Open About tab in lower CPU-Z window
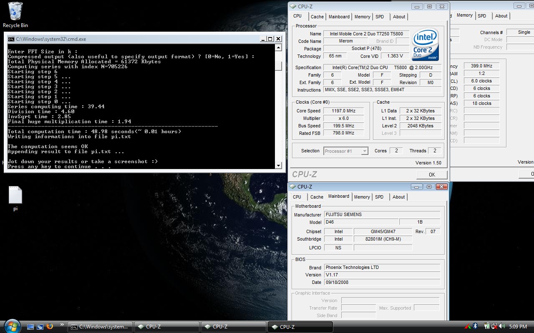This screenshot has height=333, width=534. tap(398, 197)
